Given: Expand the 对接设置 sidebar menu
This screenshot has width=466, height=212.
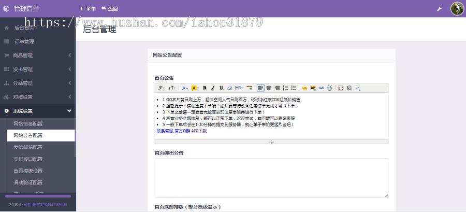Looking at the screenshot, I should pos(38,97).
